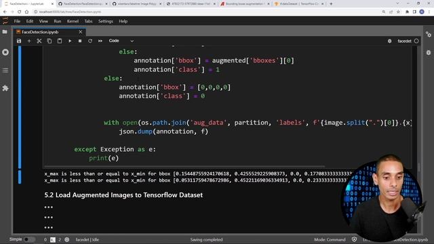Open the cell type dropdown showing Code
This screenshot has width=434, height=244.
tap(121, 41)
